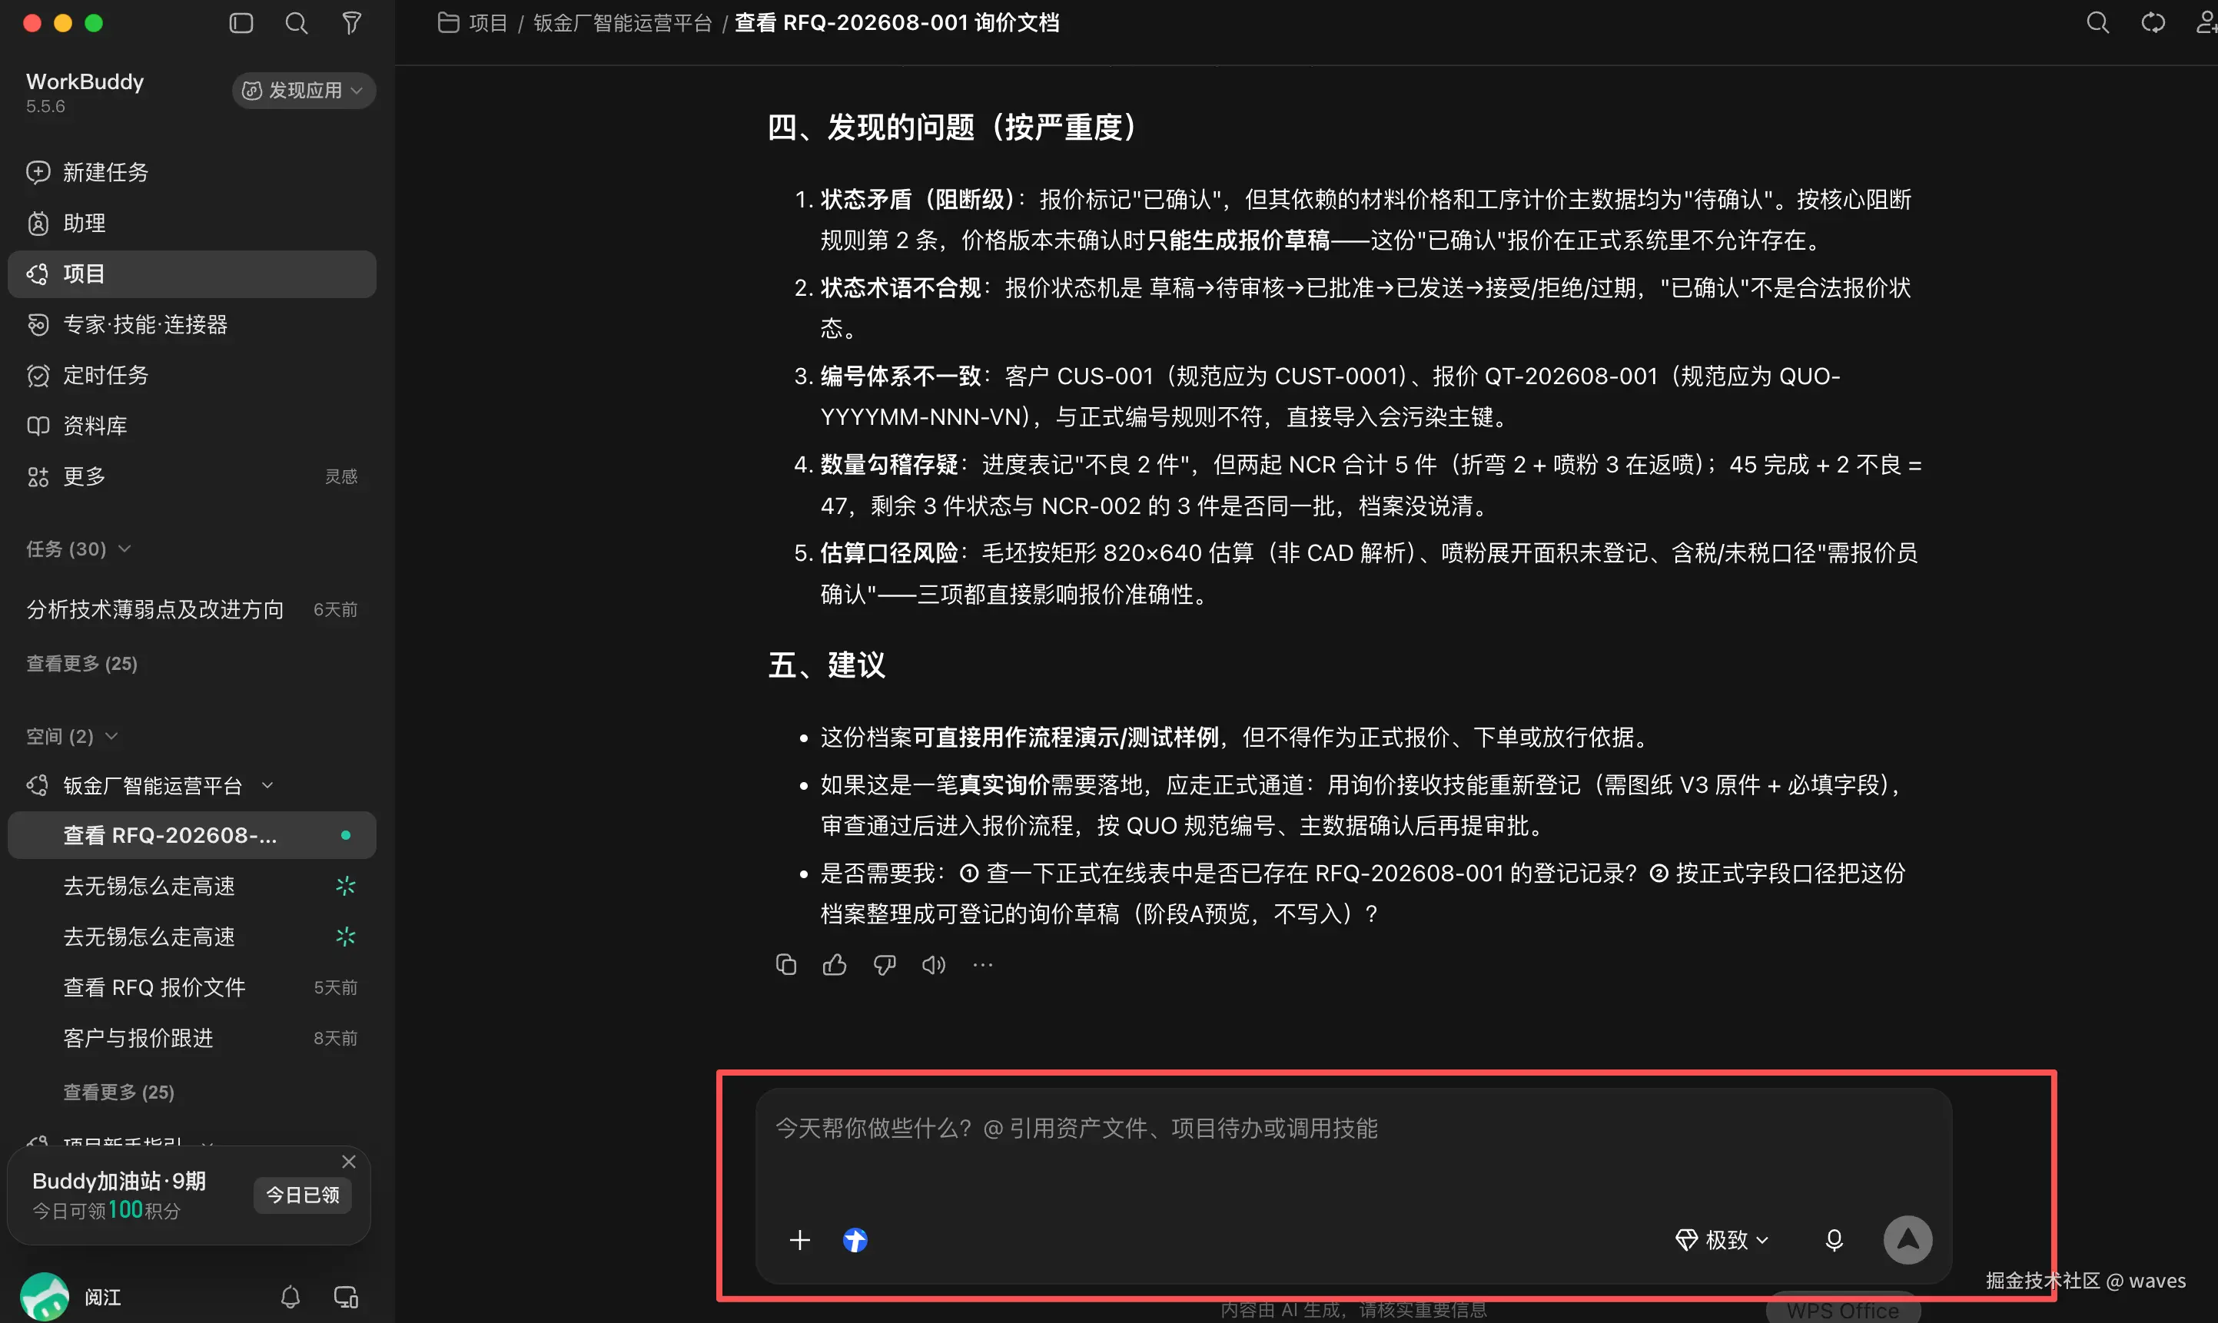Open 更多 in sidebar
Viewport: 2218px width, 1323px height.
(191, 477)
